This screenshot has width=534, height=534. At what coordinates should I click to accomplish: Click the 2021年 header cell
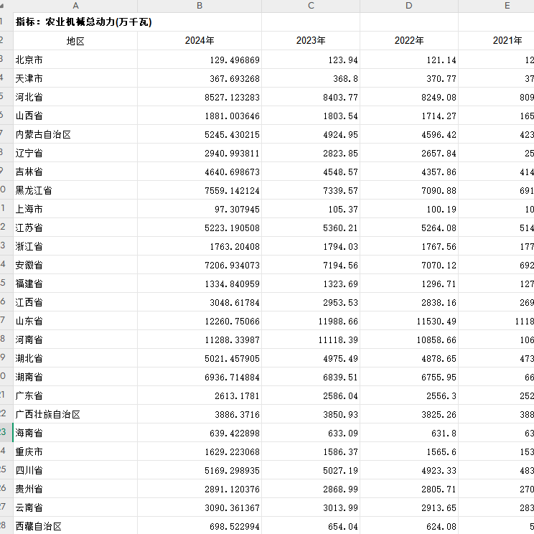(x=497, y=41)
